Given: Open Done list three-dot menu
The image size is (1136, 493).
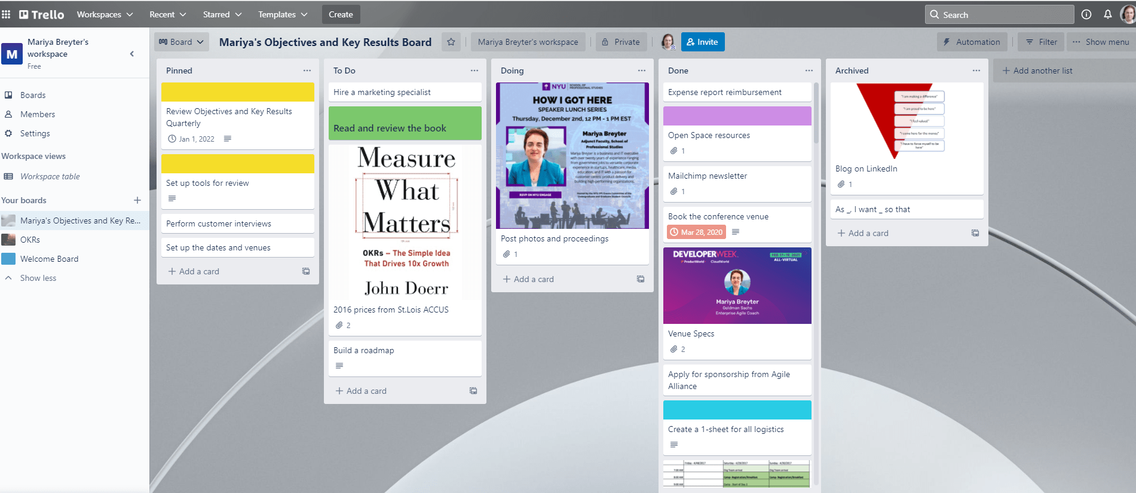Looking at the screenshot, I should pyautogui.click(x=809, y=71).
